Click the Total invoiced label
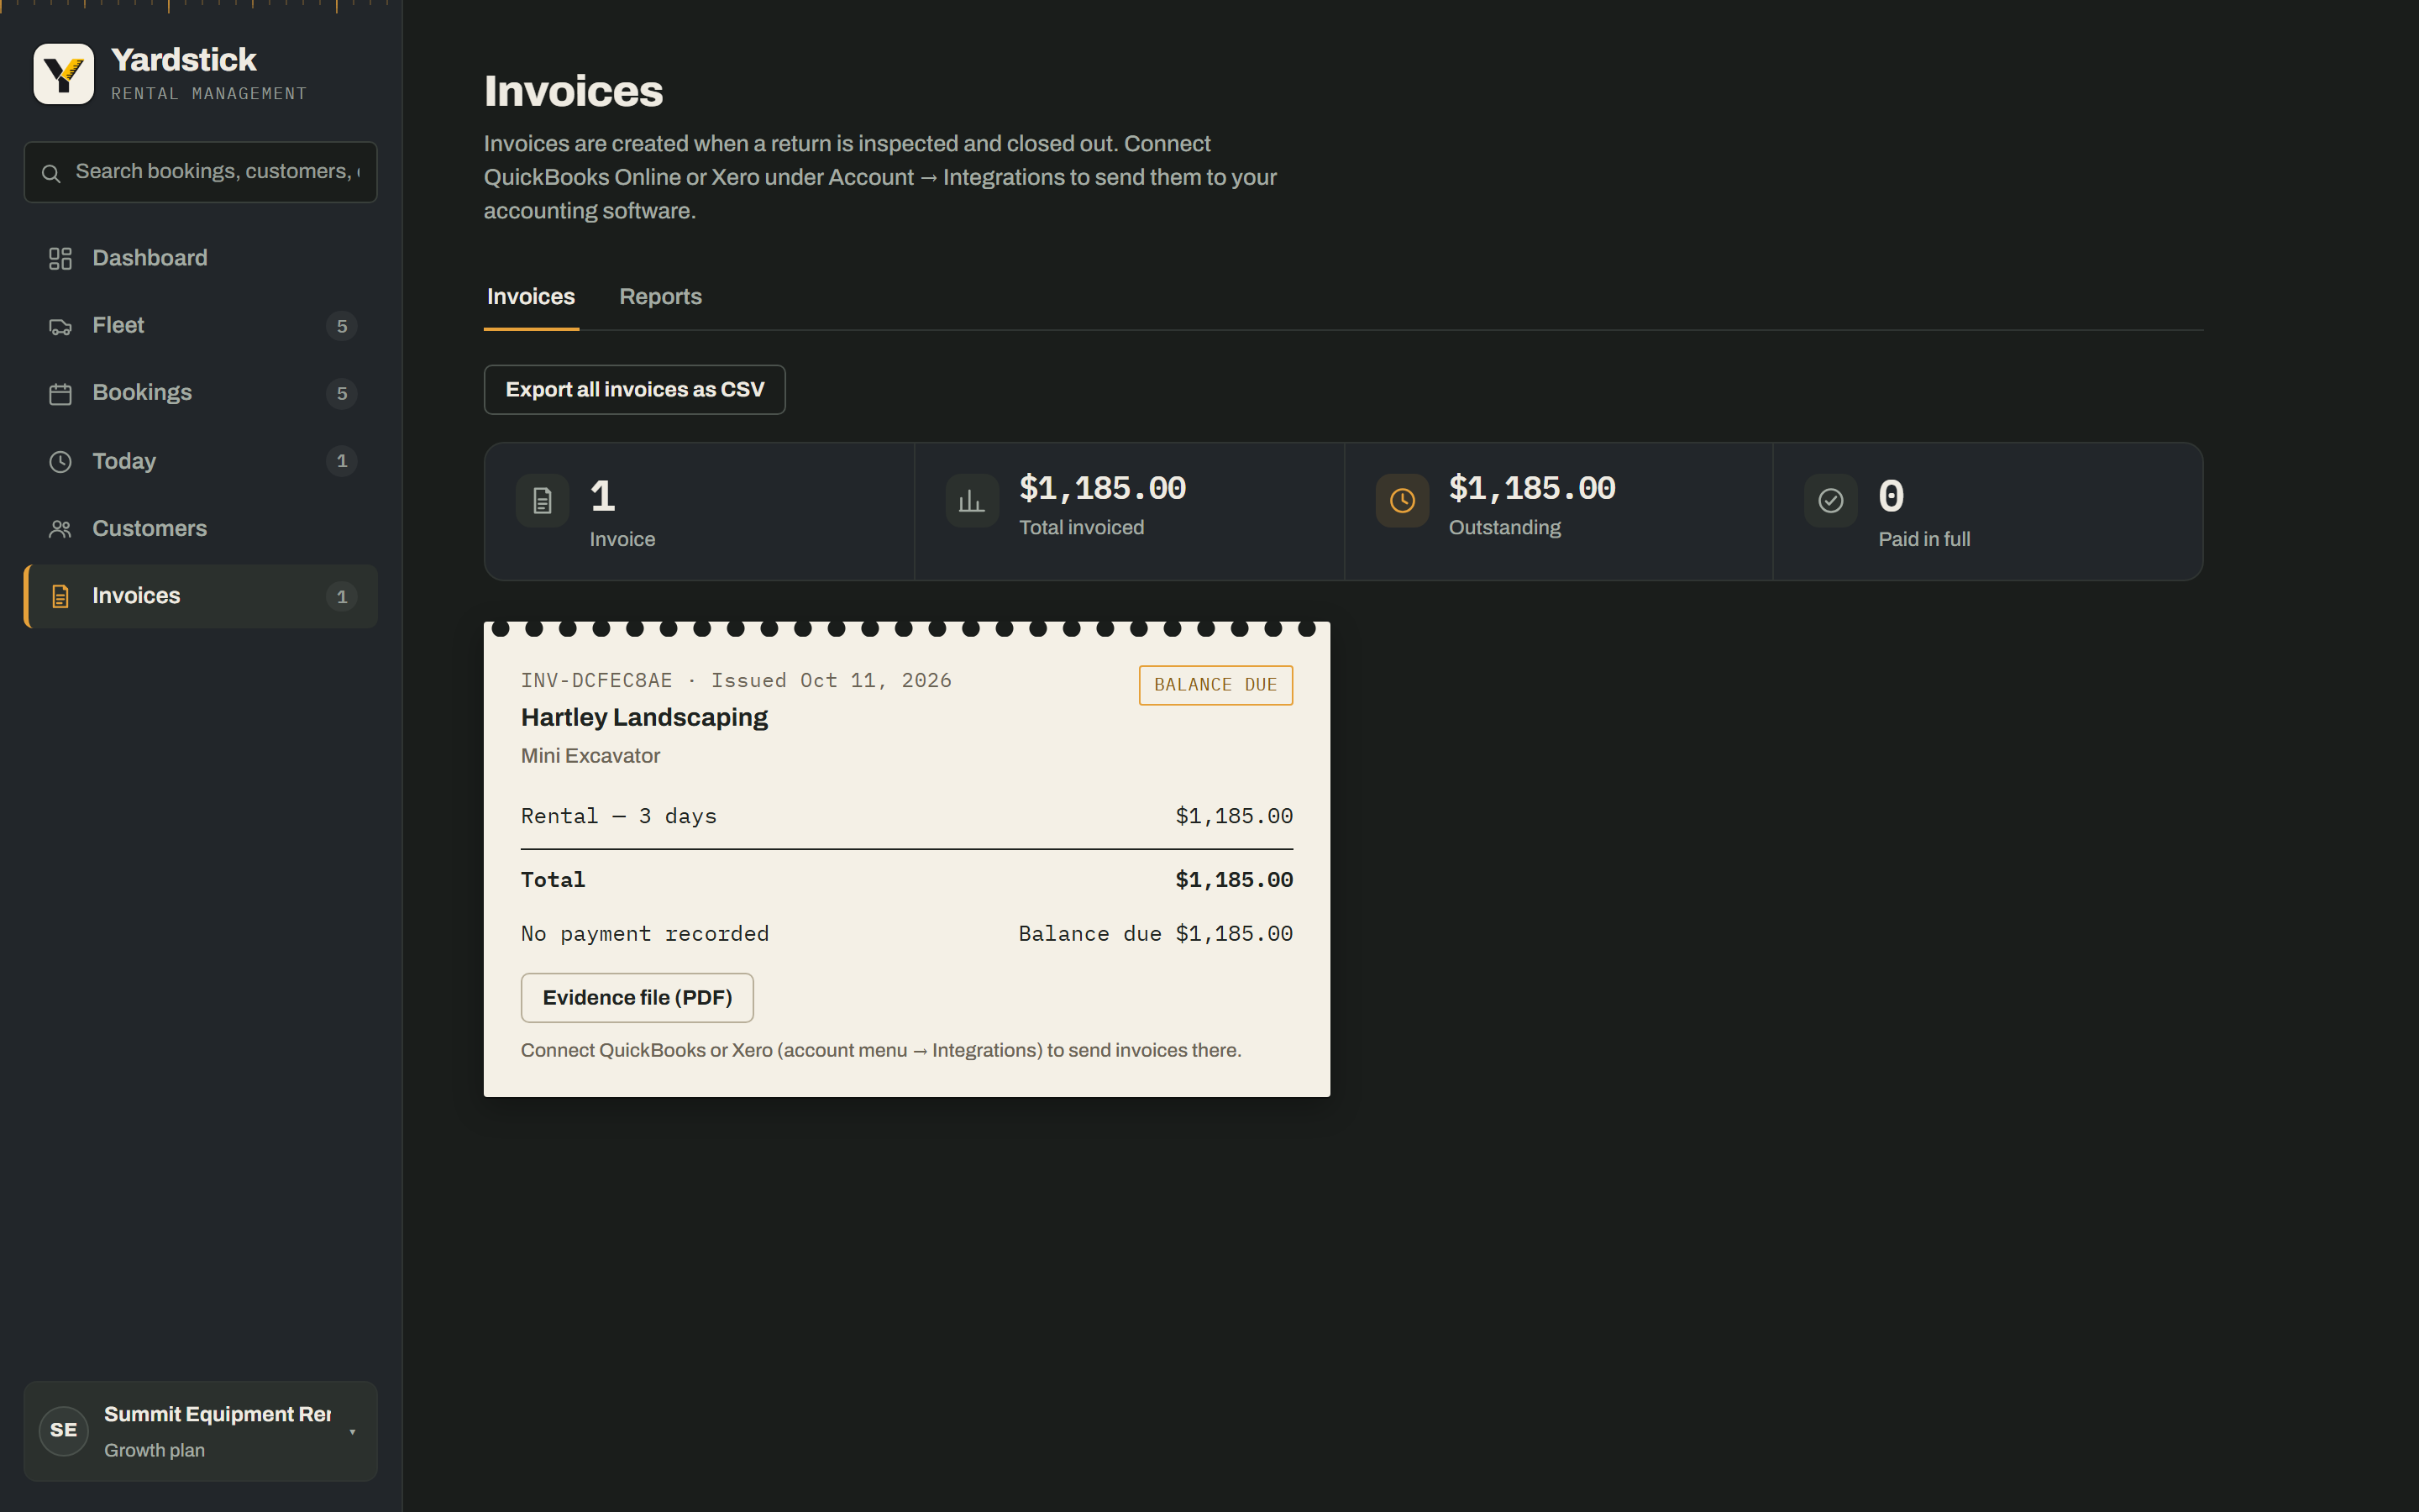This screenshot has height=1512, width=2419. tap(1082, 528)
